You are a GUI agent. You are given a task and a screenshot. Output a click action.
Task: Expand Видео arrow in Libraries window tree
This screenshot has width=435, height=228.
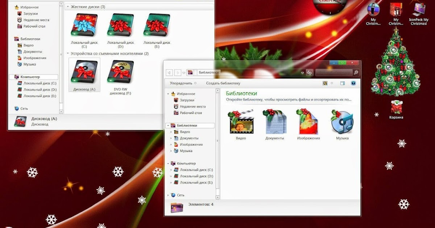point(171,132)
